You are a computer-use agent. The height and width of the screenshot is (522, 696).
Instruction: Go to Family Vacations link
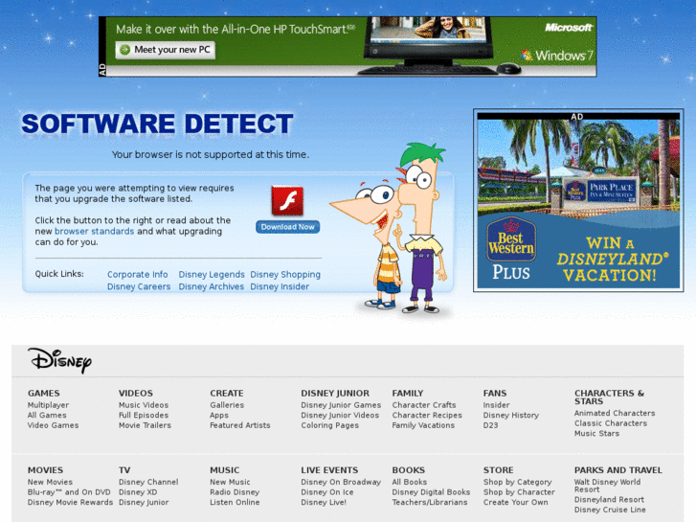click(423, 425)
